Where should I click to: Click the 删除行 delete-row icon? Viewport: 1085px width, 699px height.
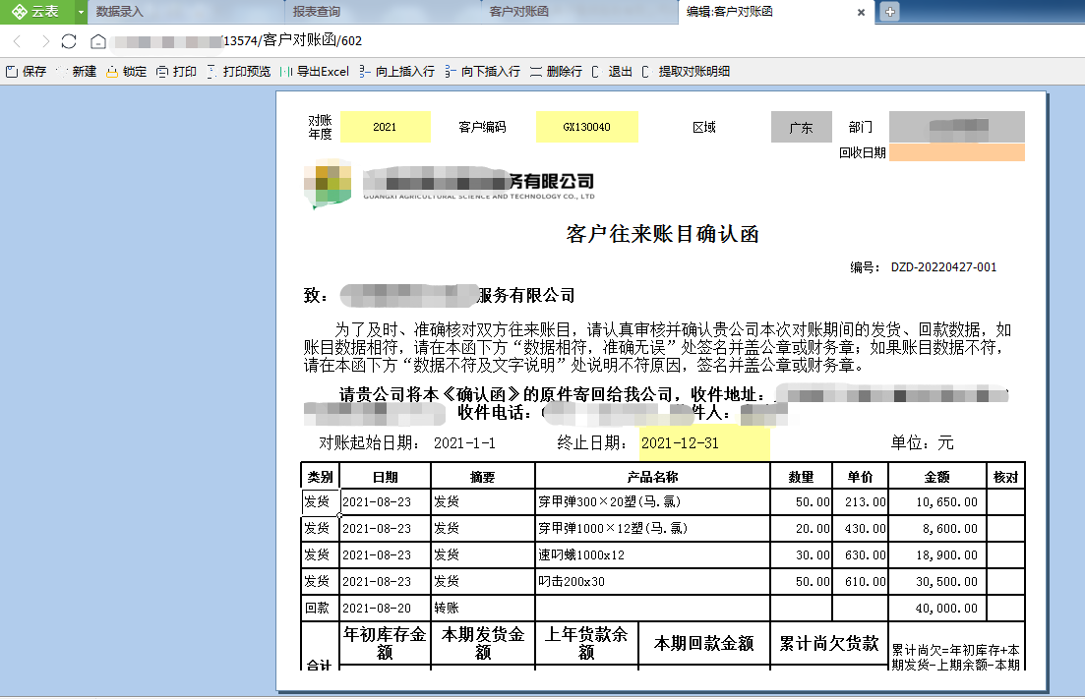pos(535,71)
